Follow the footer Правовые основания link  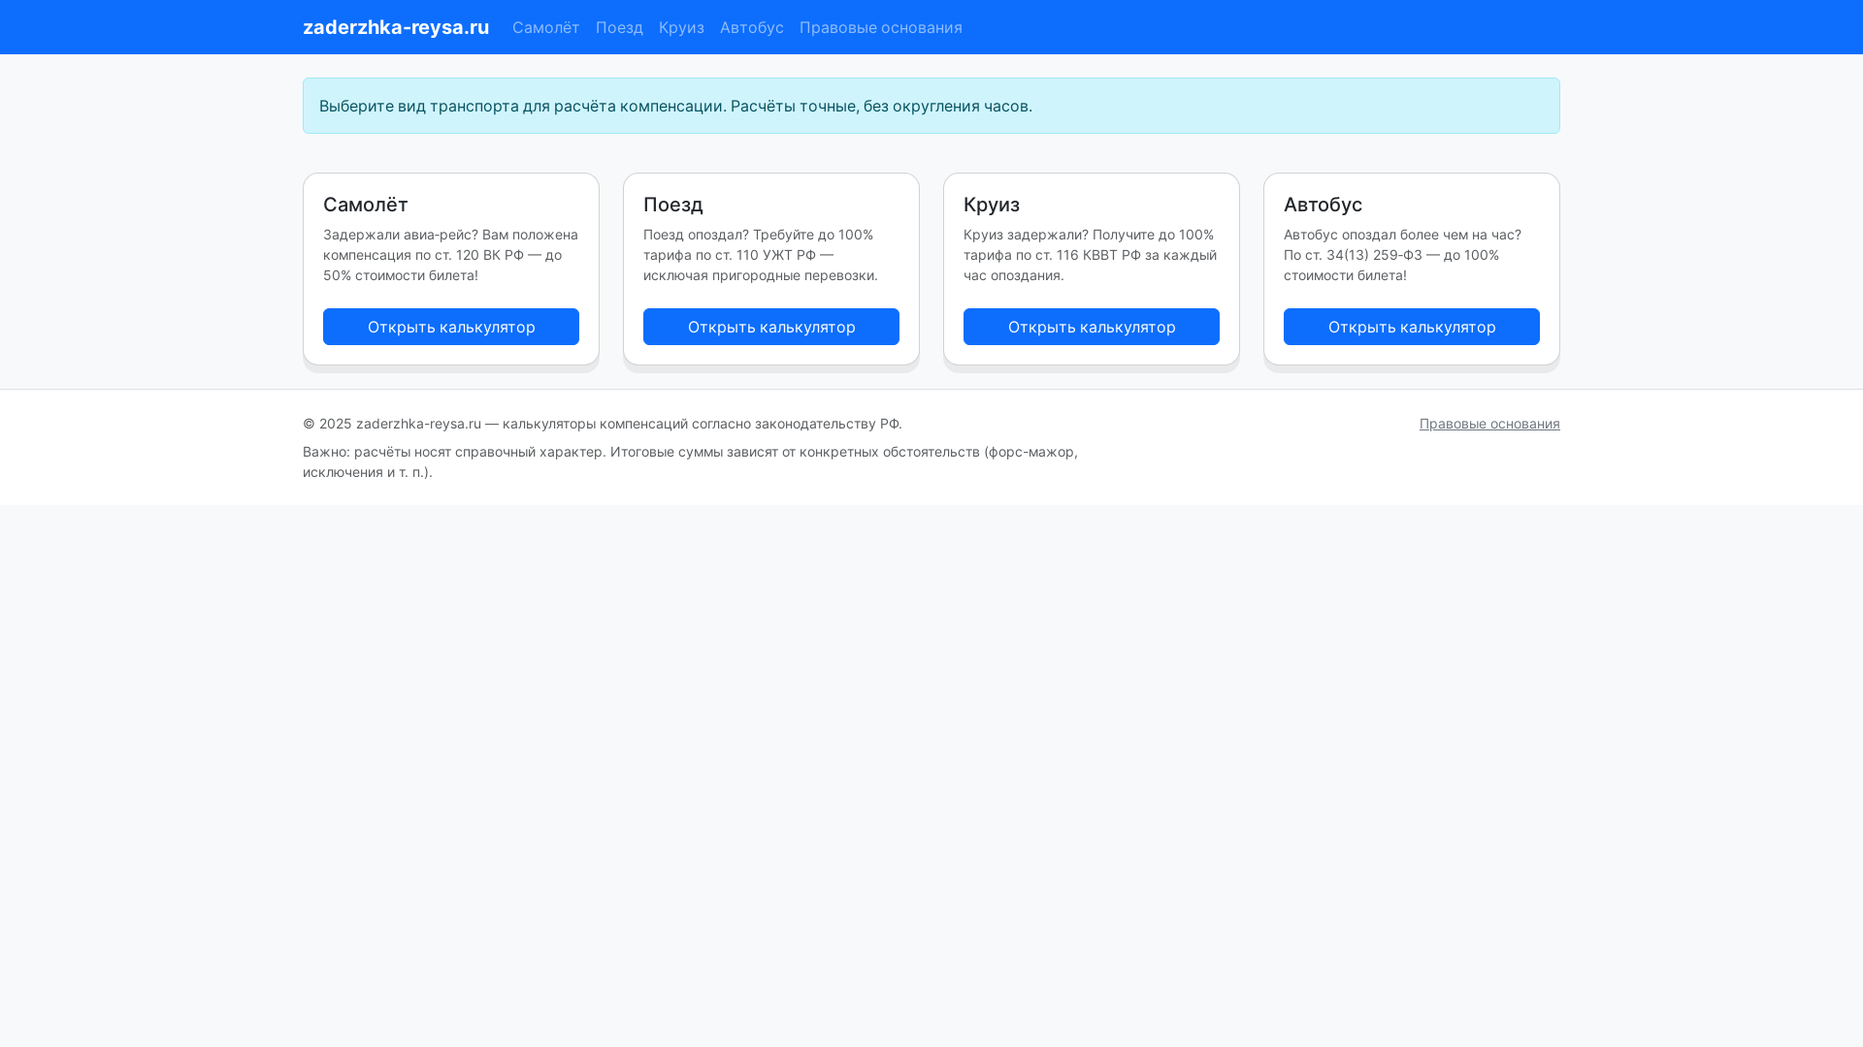(x=1489, y=424)
